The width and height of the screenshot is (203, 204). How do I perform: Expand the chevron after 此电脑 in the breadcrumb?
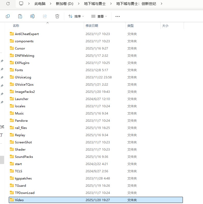pos(51,4)
